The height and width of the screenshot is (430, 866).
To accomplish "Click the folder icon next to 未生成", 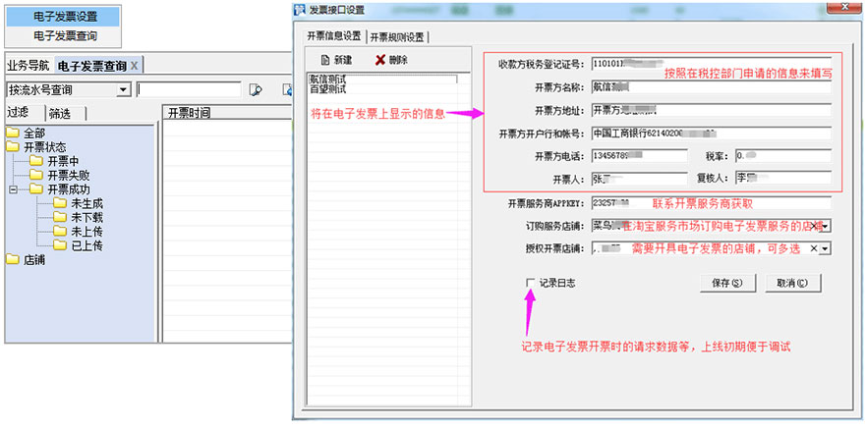I will [60, 203].
